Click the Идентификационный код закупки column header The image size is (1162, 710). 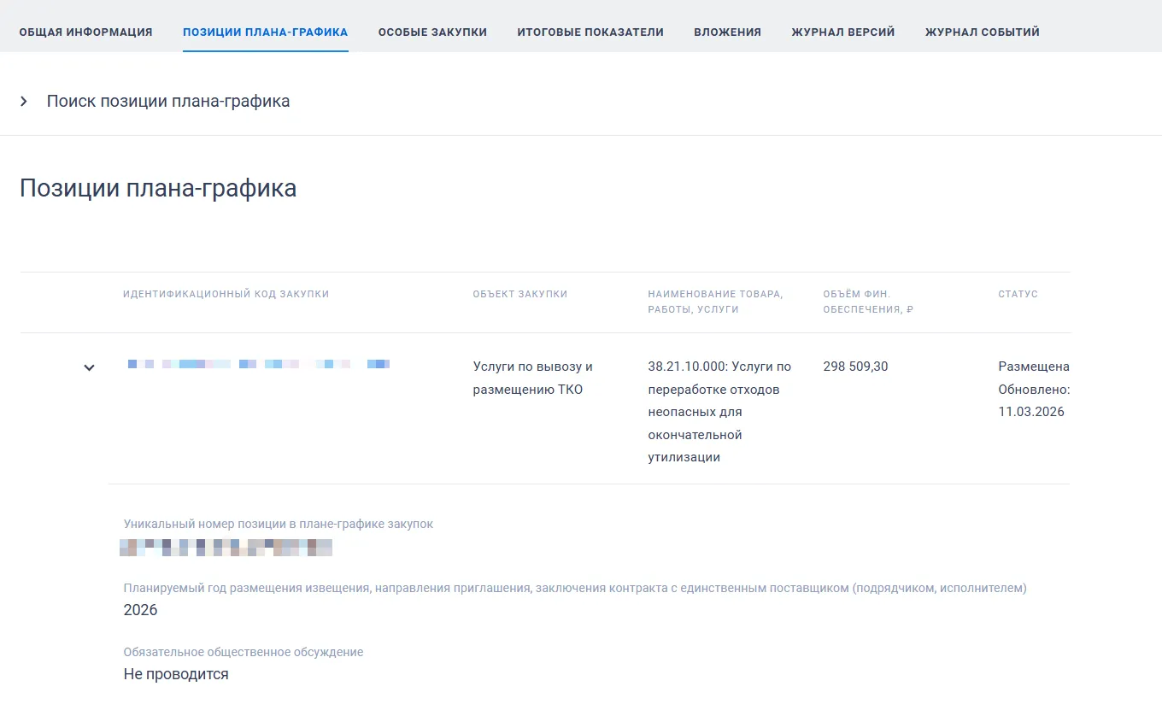coord(226,294)
